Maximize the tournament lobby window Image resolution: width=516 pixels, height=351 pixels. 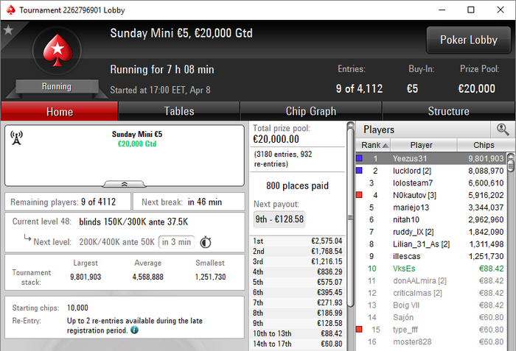click(471, 10)
